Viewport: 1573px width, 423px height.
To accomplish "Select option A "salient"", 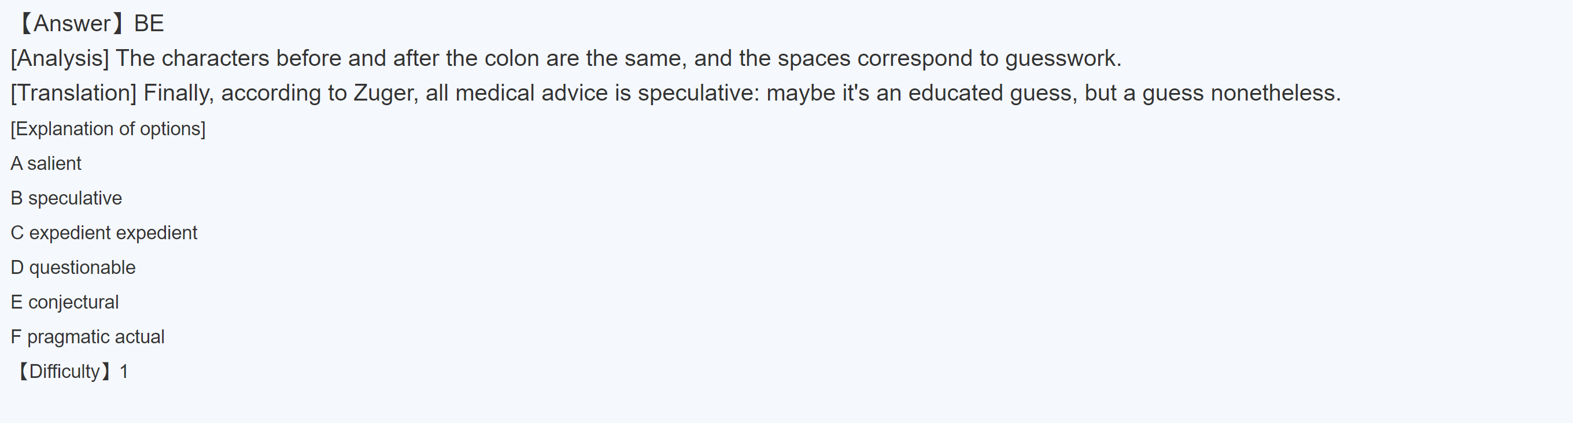I will coord(46,164).
